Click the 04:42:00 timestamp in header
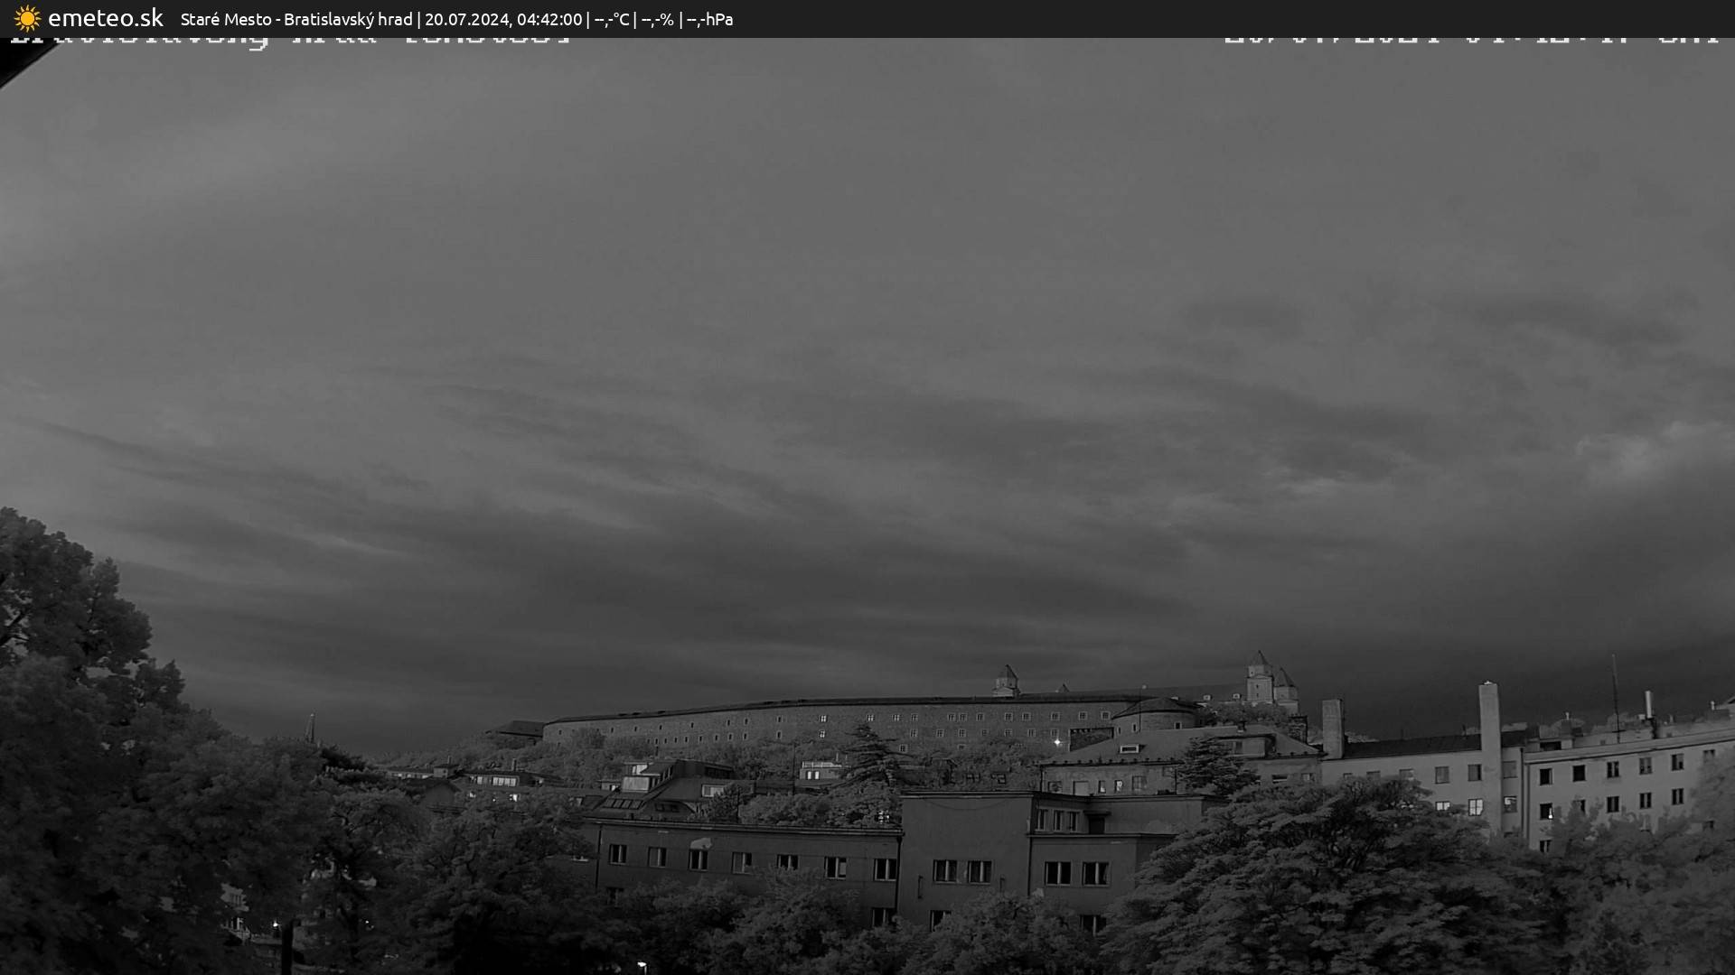Viewport: 1735px width, 975px height. tap(549, 19)
